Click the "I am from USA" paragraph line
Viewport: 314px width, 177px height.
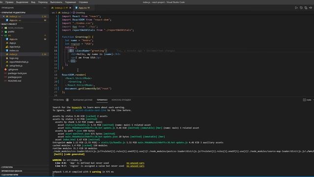[x=86, y=58]
